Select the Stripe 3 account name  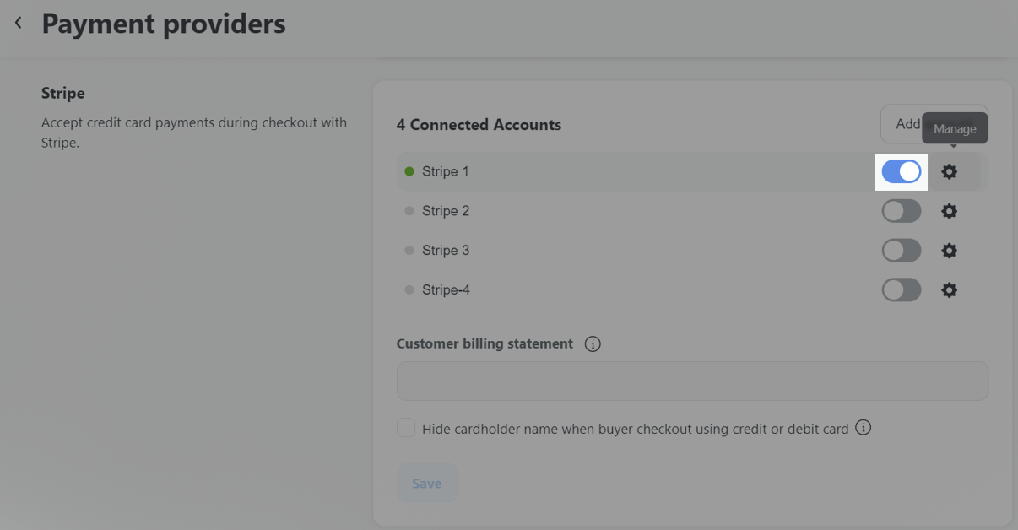click(446, 251)
